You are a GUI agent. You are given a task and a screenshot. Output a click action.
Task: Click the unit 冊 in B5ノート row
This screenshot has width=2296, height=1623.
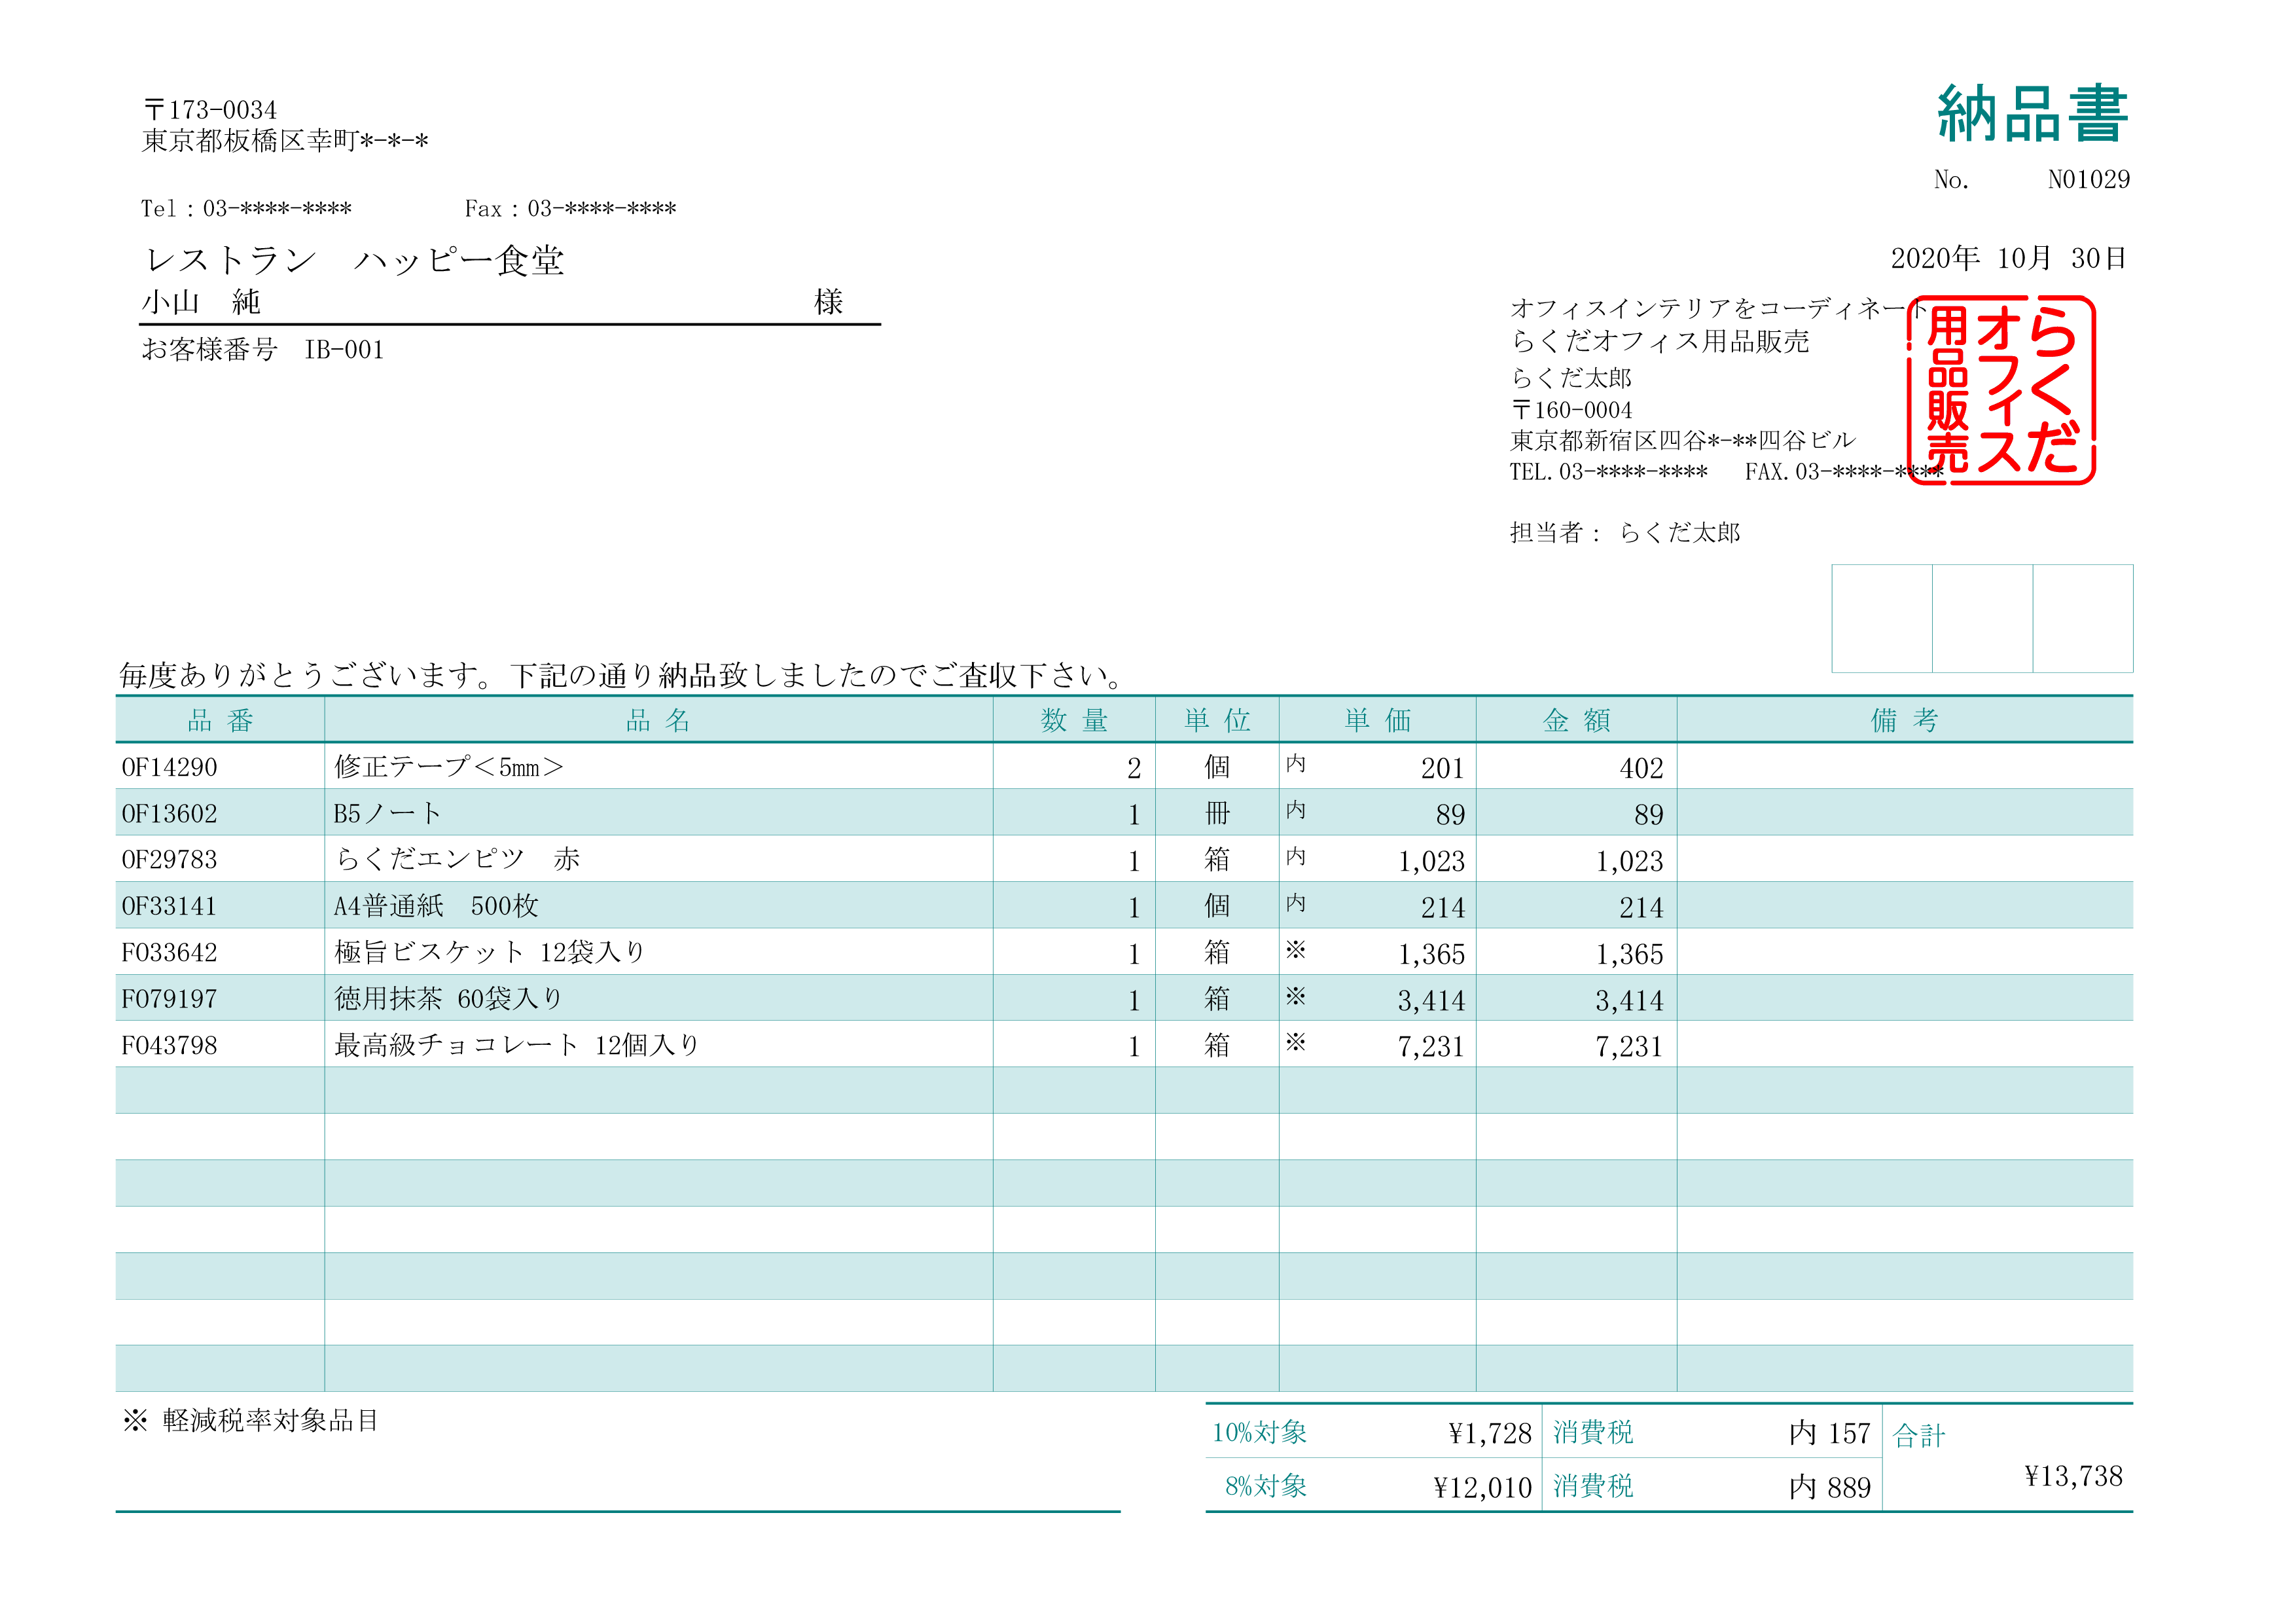(1217, 814)
